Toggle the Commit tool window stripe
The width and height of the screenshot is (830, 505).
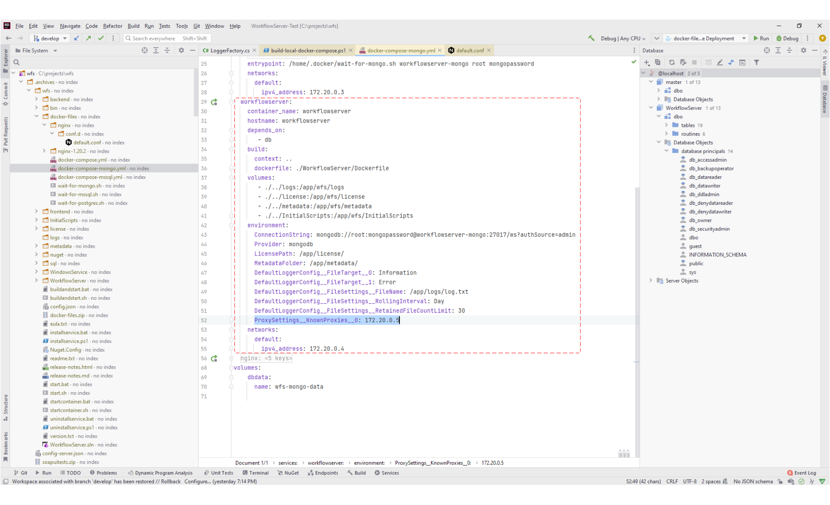click(6, 94)
